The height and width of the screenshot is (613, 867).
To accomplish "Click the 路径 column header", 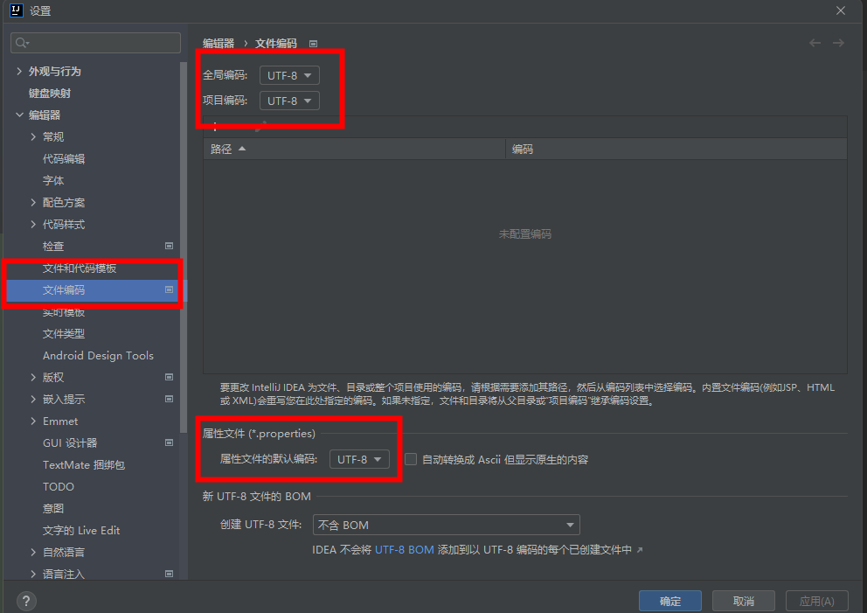I will pyautogui.click(x=354, y=149).
